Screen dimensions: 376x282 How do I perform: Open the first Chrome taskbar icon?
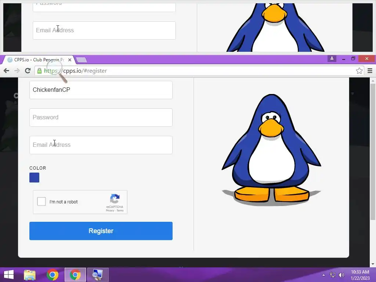click(x=53, y=275)
